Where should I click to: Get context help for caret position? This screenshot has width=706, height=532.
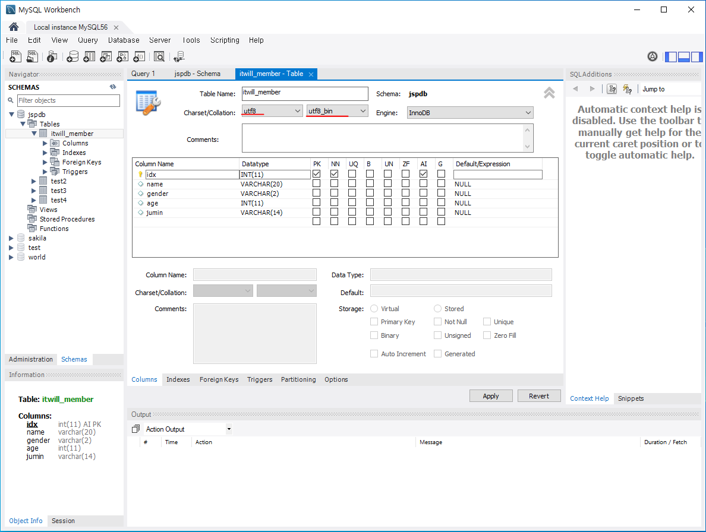(612, 88)
